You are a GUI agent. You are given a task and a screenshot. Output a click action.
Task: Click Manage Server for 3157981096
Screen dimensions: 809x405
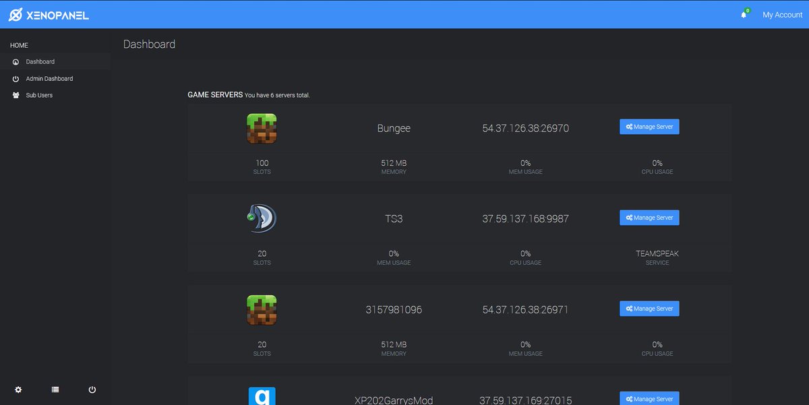[x=649, y=309]
